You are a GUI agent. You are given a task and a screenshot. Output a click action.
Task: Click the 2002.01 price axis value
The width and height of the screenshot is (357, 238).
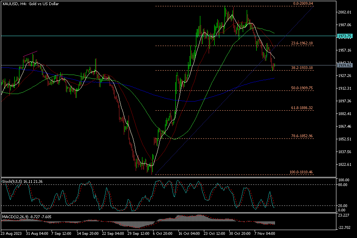coord(344,12)
